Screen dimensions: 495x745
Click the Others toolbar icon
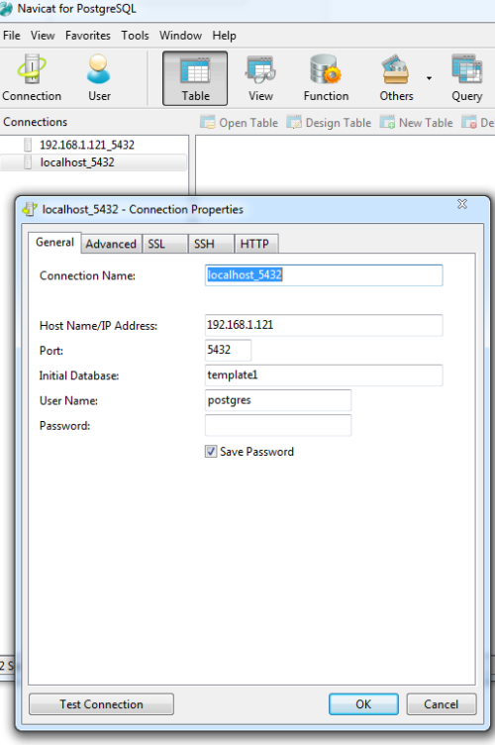coord(396,78)
